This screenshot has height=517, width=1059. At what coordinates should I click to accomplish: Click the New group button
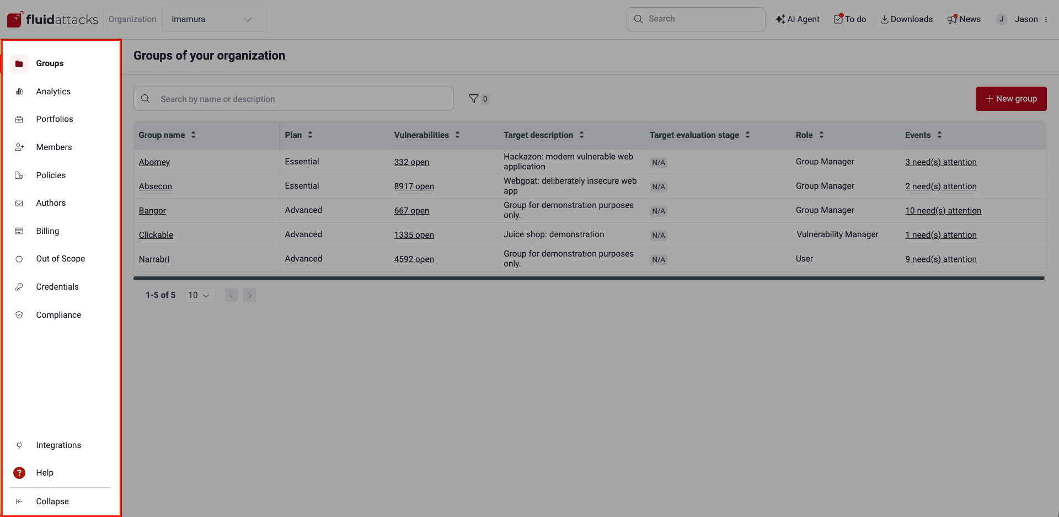1011,98
